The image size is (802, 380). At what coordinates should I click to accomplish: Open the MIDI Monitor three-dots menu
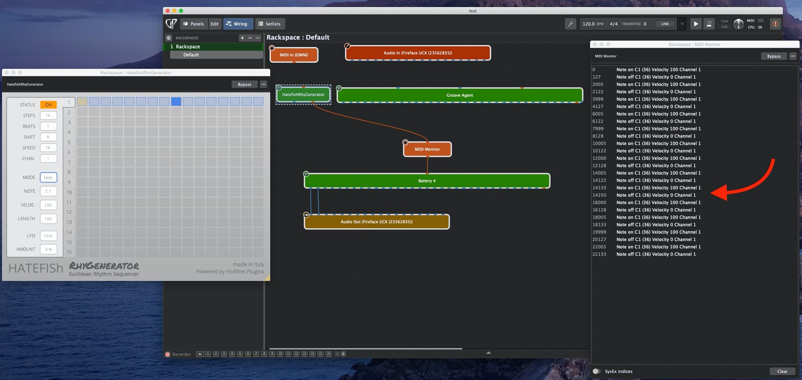click(x=793, y=56)
